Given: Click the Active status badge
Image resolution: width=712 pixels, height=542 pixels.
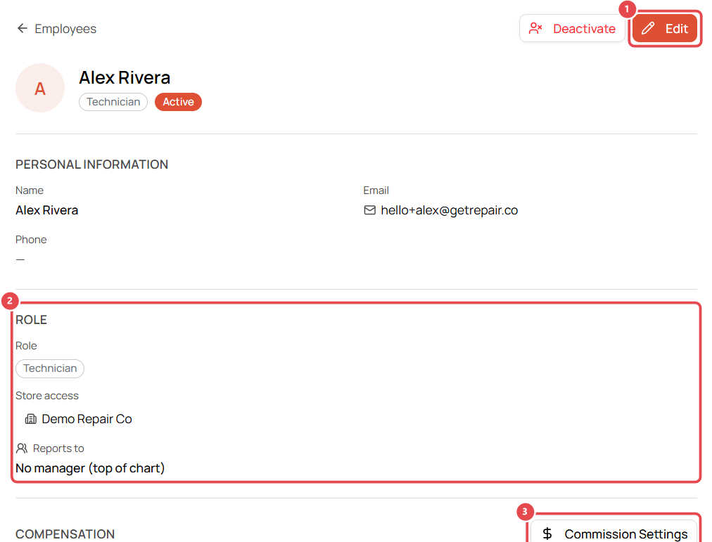Looking at the screenshot, I should tap(178, 102).
